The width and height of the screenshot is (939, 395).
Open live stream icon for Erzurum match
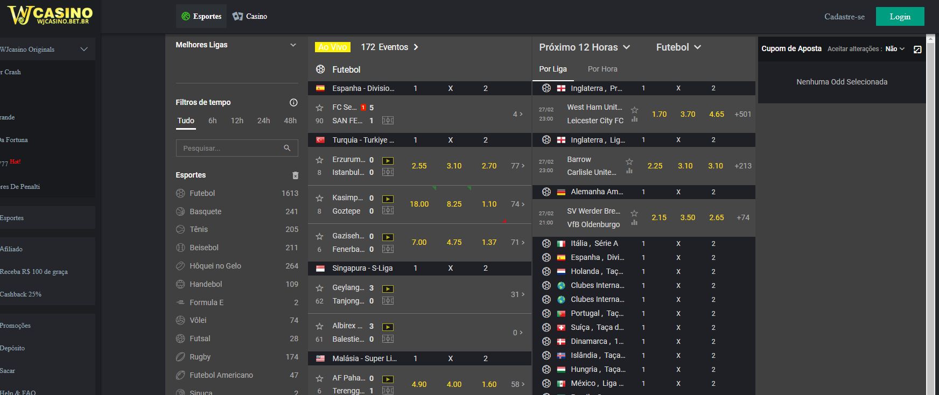pos(388,160)
